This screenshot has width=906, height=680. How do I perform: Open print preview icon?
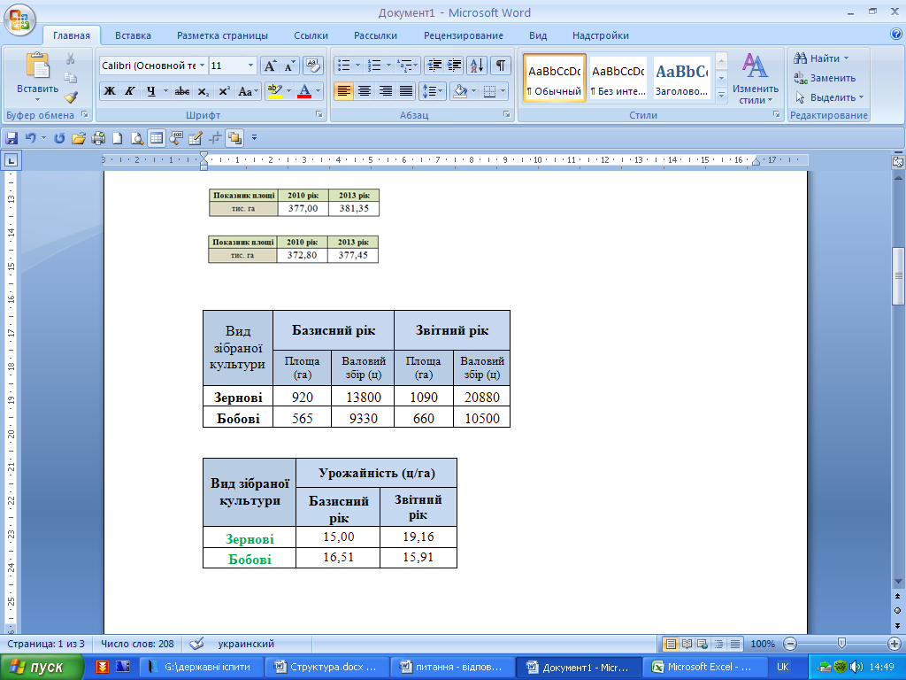tap(137, 138)
